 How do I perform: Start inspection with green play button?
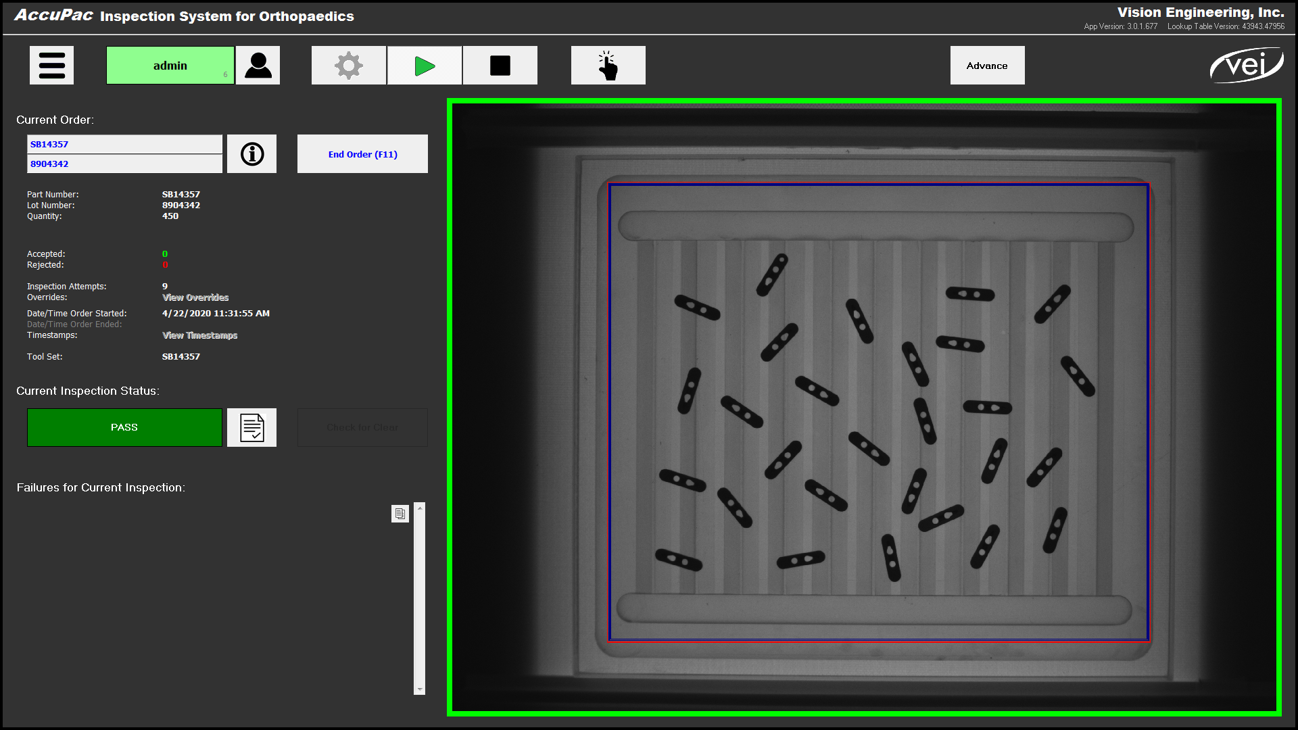pyautogui.click(x=425, y=66)
